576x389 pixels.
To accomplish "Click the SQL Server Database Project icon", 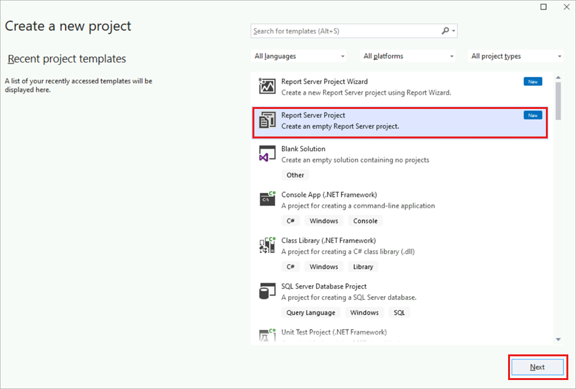I will 268,290.
